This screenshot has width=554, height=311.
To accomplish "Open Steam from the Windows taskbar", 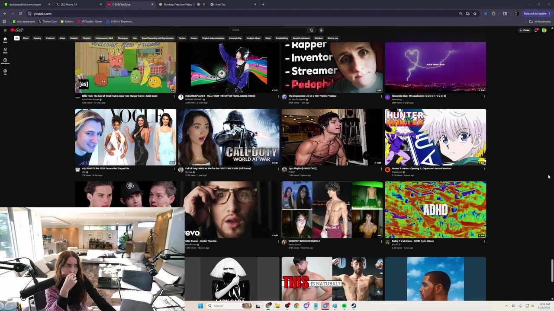I will 354,306.
